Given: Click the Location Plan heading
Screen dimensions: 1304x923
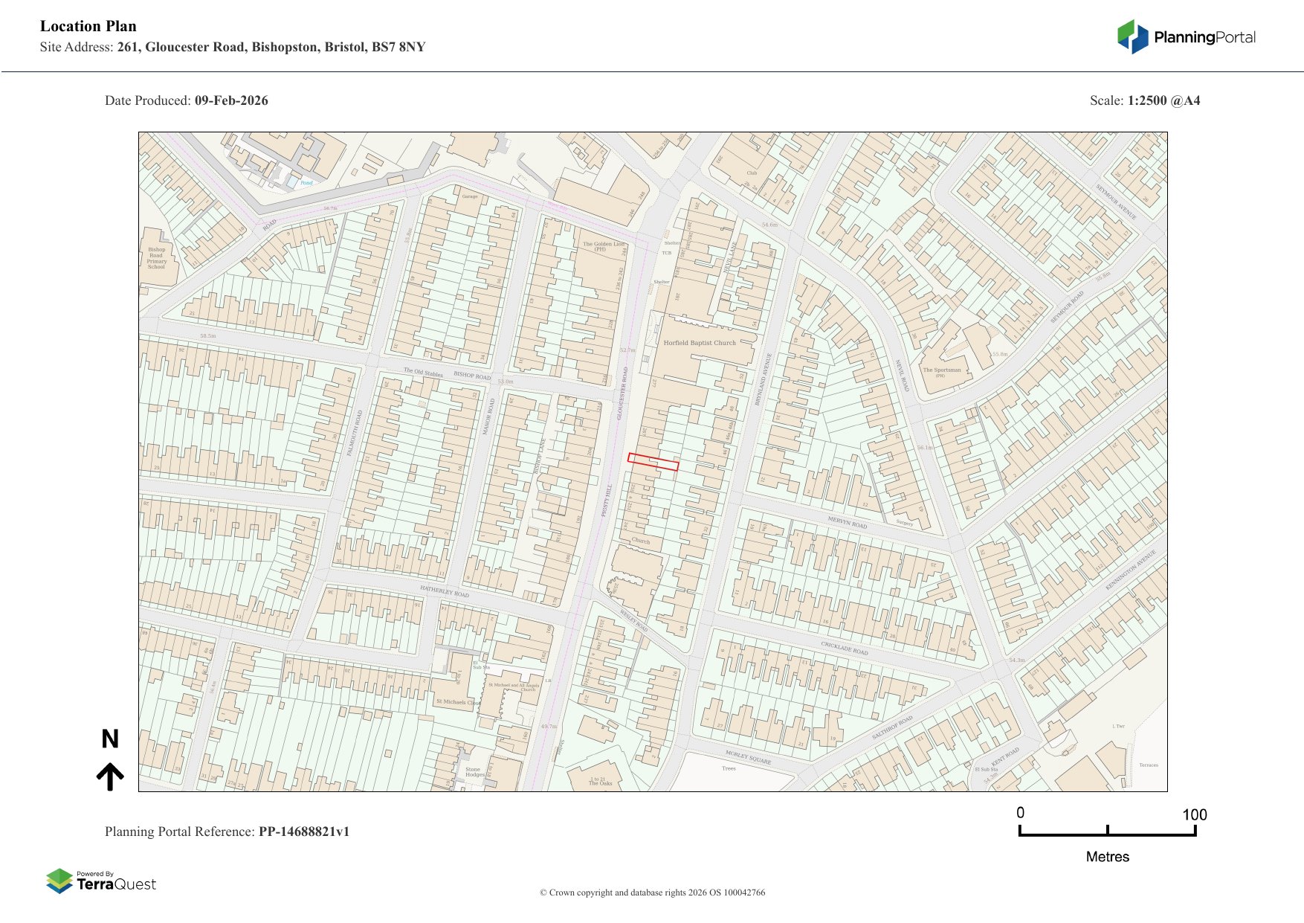Looking at the screenshot, I should (88, 26).
